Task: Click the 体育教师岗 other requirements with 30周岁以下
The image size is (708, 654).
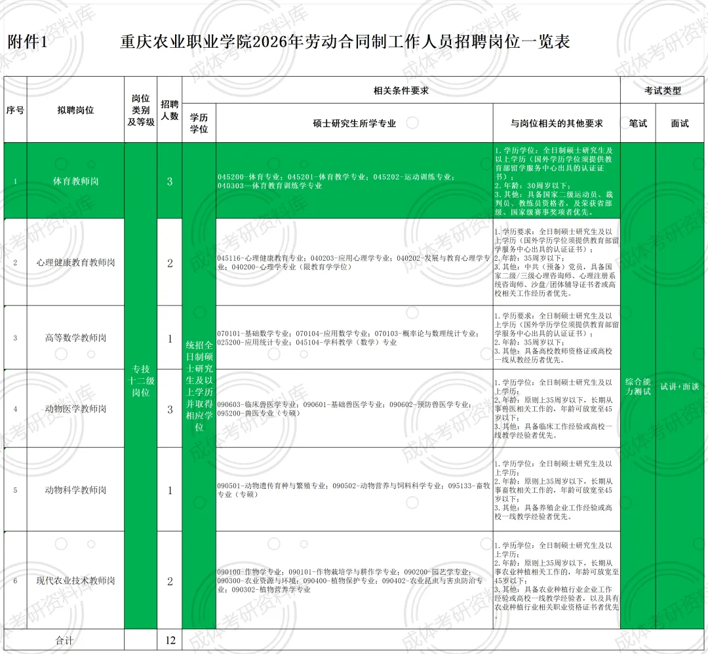Action: 557,181
